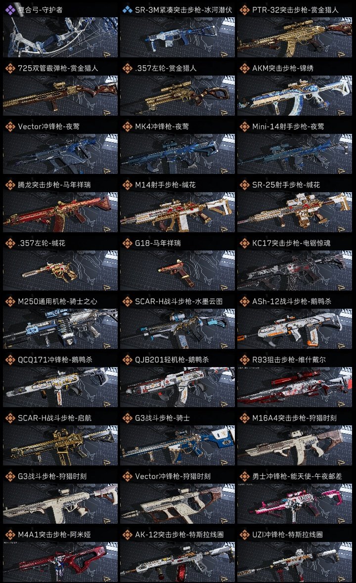Click the orange rarity icon beside PTR-32突击步枪-赏金猎人
Viewport: 356px width, 583px height.
point(244,10)
